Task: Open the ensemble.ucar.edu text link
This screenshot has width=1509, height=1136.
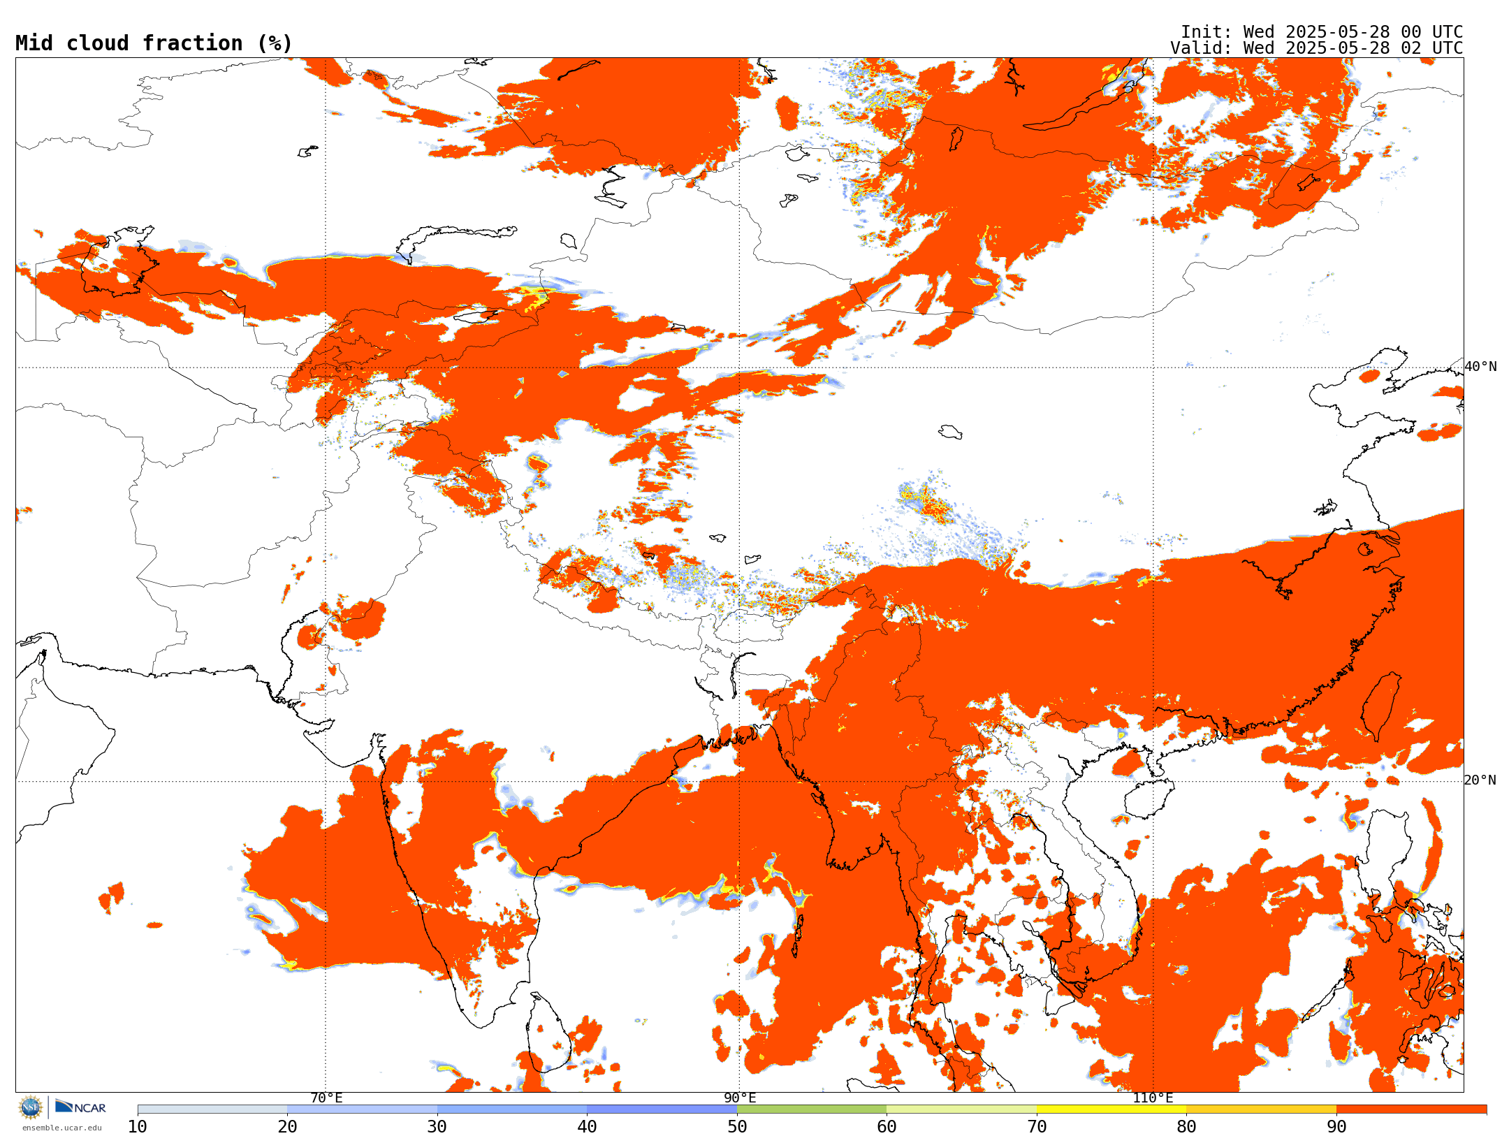Action: pos(61,1128)
